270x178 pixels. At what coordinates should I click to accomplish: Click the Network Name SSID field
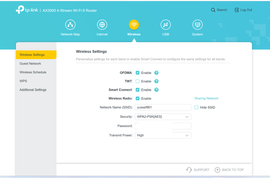[163, 107]
